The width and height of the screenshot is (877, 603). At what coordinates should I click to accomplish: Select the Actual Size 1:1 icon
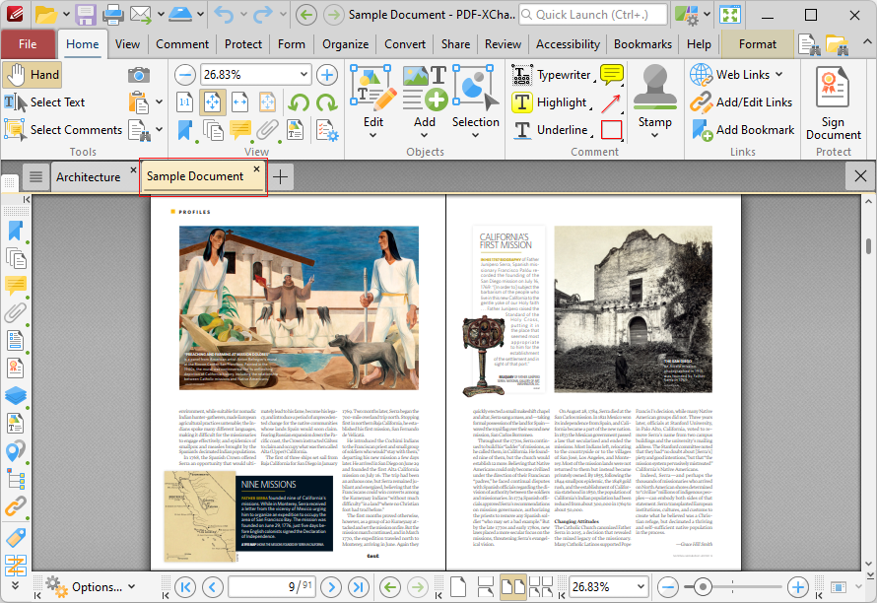pyautogui.click(x=184, y=102)
